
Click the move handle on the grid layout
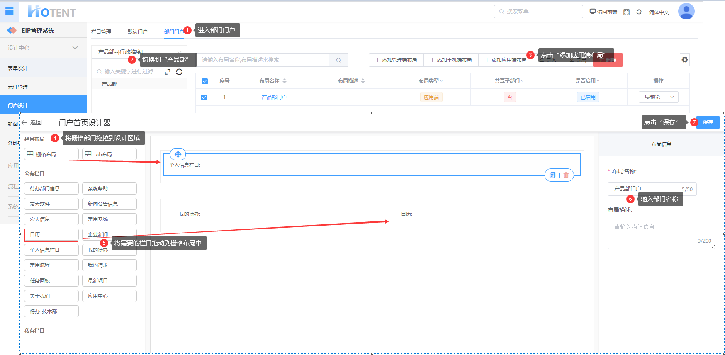[x=178, y=154]
